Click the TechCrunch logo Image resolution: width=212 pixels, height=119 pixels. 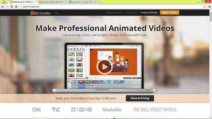[x=56, y=109]
